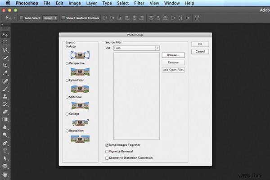Screen dimensions: 270x180
Task: Select the Brush tool
Action: pos(5,89)
